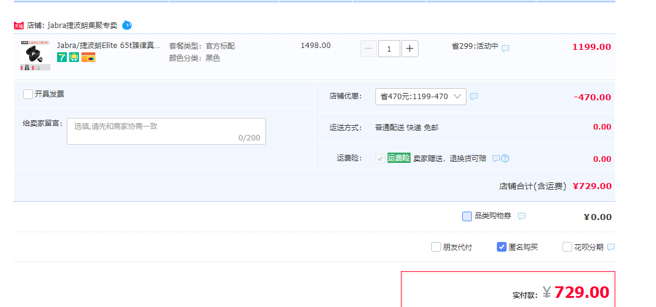Toggle the 运费险 shipping insurance checkbox
This screenshot has height=307, width=656.
click(x=380, y=158)
